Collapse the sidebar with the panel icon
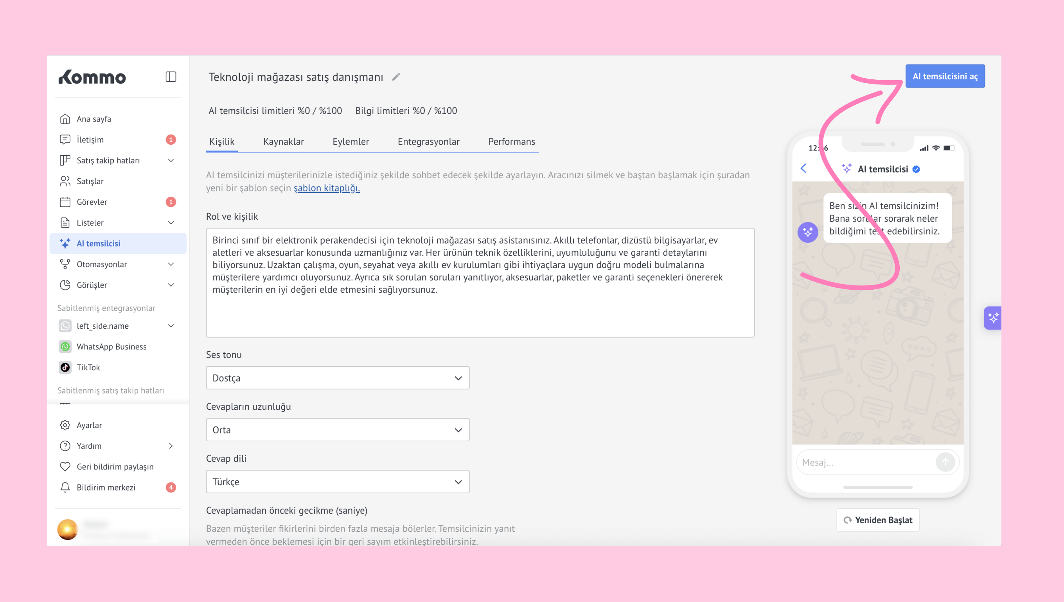The width and height of the screenshot is (1064, 602). 171,77
